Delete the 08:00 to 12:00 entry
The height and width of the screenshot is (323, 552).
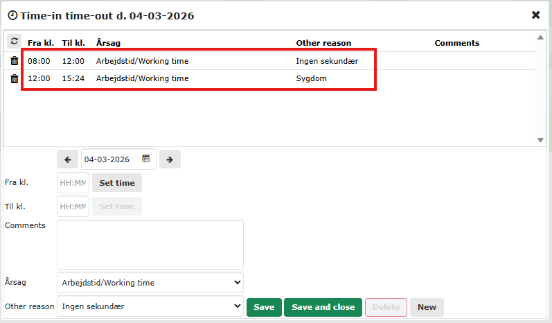14,61
